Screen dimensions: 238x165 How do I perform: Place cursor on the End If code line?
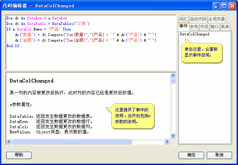click(x=13, y=46)
